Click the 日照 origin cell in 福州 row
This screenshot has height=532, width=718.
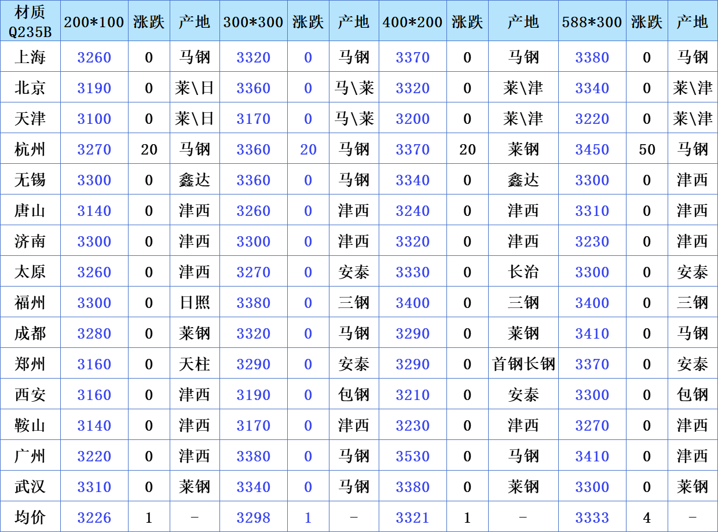coord(195,303)
